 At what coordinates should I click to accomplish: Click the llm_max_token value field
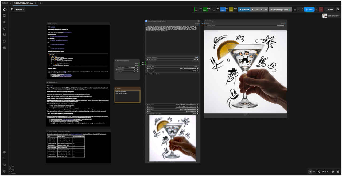[x=173, y=60]
